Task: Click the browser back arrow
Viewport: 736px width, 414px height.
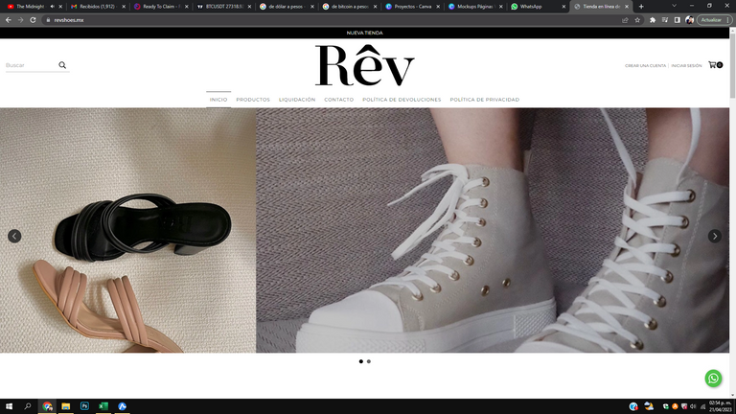Action: (x=8, y=20)
